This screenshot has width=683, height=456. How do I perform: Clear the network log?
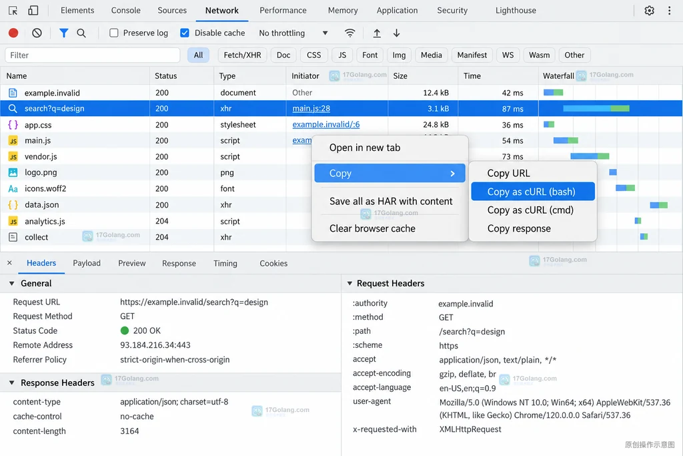pyautogui.click(x=37, y=33)
